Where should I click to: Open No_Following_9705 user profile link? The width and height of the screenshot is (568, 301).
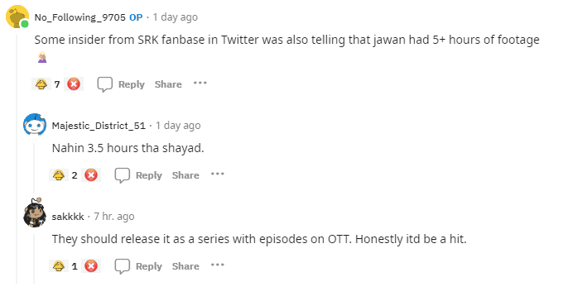pos(80,17)
